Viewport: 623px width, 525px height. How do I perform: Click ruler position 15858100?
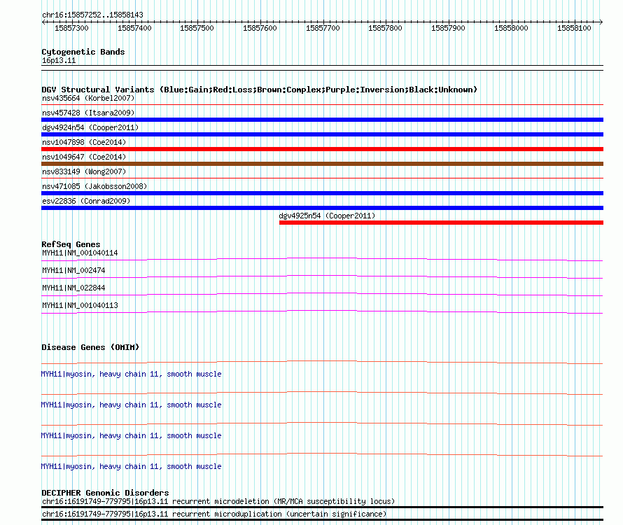pos(574,28)
